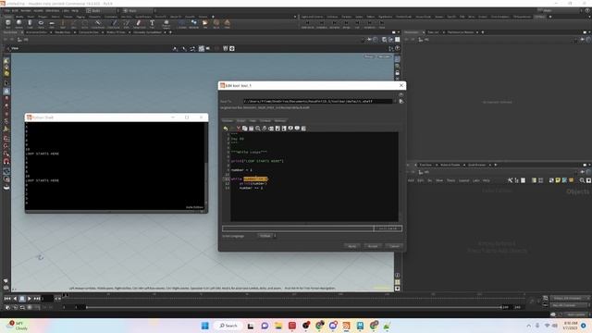Open Windows Start menu
Viewport: 592px width, 333px height.
[x=205, y=326]
